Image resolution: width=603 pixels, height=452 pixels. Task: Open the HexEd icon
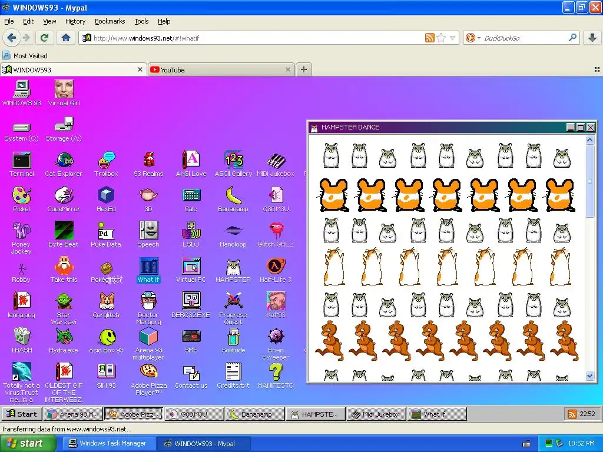pyautogui.click(x=106, y=200)
